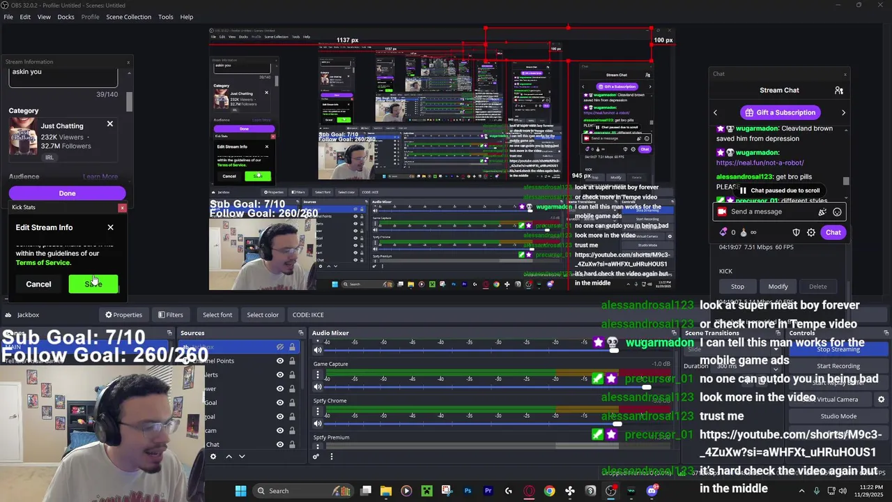Click the purple Done button
This screenshot has height=502, width=892.
[67, 193]
